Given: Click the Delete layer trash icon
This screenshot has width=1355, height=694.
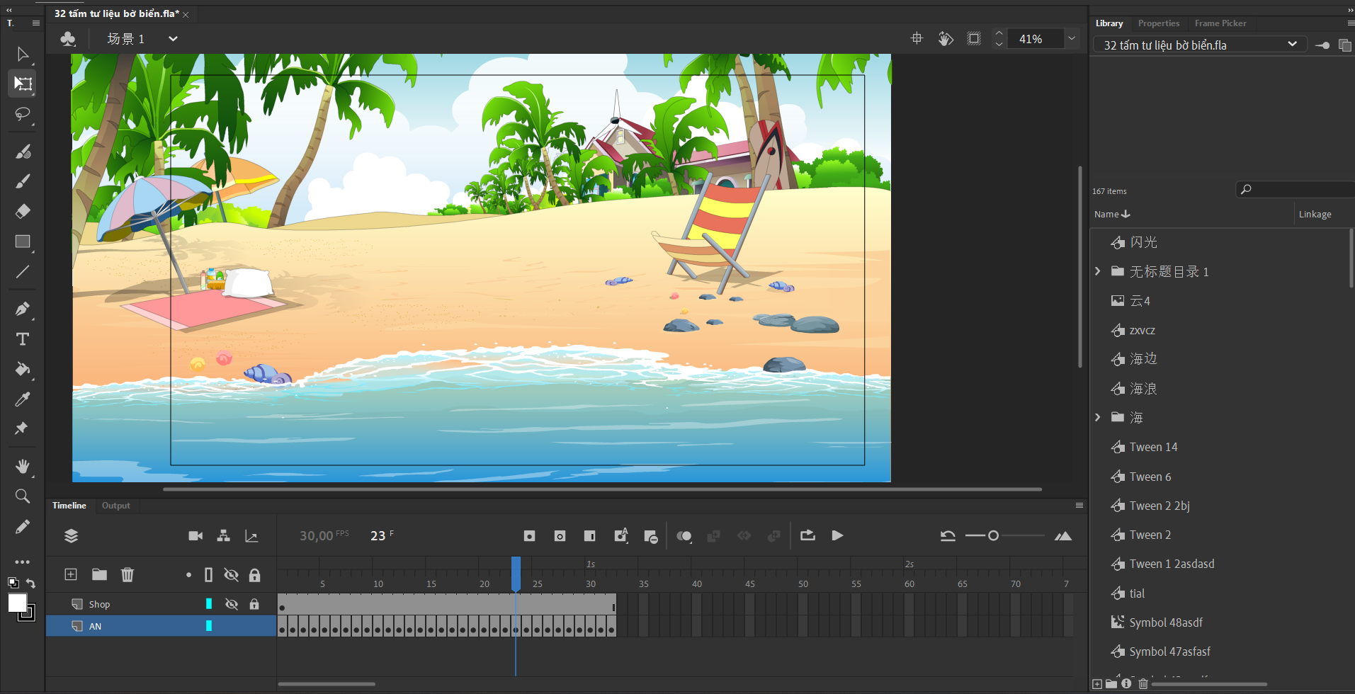Looking at the screenshot, I should click(127, 574).
